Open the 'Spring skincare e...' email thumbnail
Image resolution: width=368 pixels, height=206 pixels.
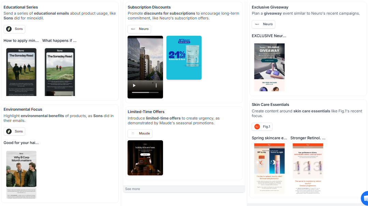pyautogui.click(x=269, y=169)
